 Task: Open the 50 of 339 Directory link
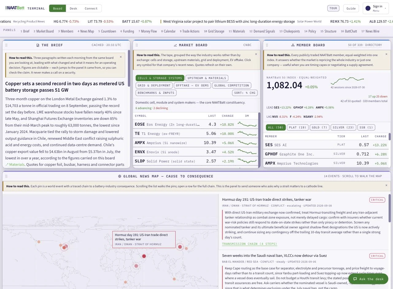365,45
